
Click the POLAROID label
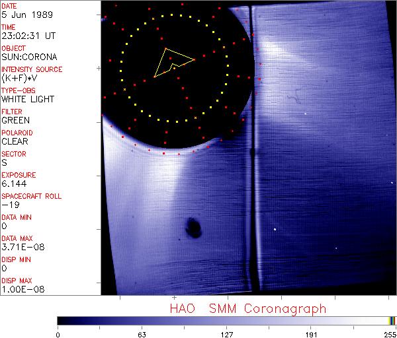(x=17, y=133)
